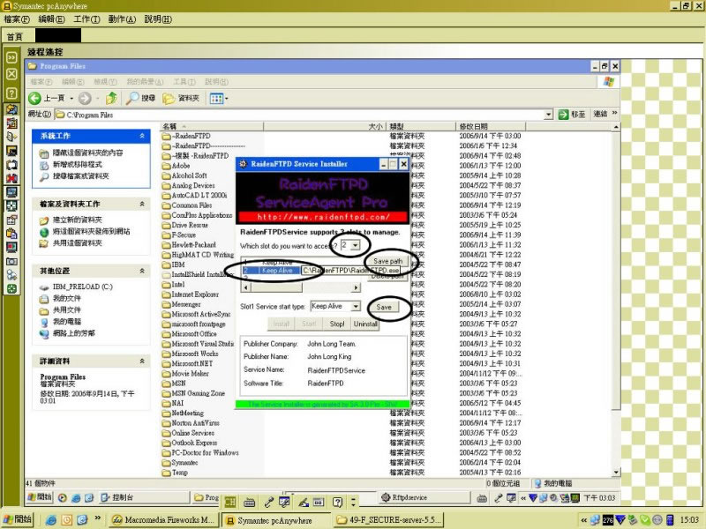Click the 名稱 column header
Image resolution: width=706 pixels, height=529 pixels.
(x=212, y=126)
